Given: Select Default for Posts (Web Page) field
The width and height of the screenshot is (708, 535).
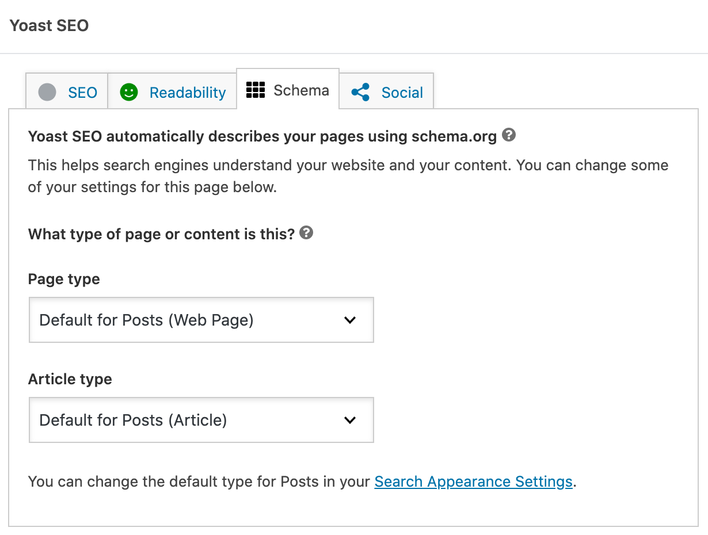Looking at the screenshot, I should (201, 320).
